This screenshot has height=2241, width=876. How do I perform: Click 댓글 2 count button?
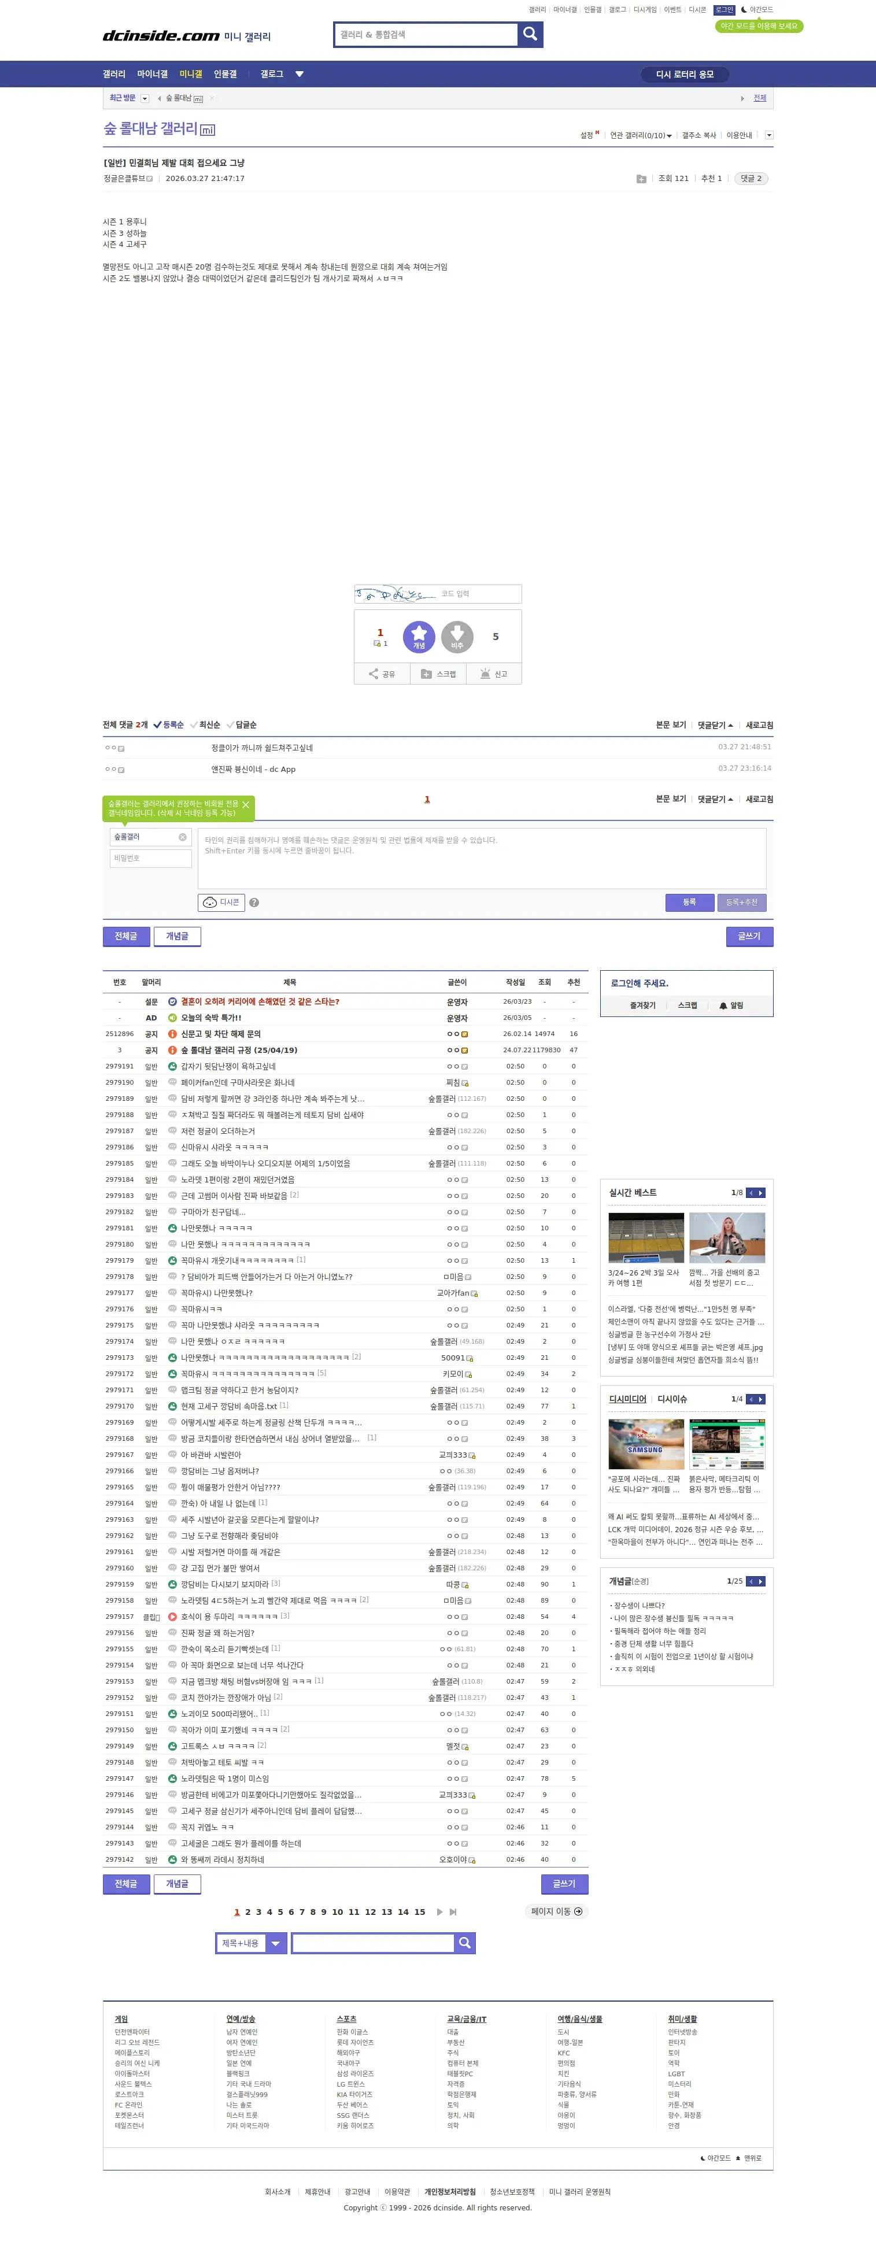tap(752, 178)
